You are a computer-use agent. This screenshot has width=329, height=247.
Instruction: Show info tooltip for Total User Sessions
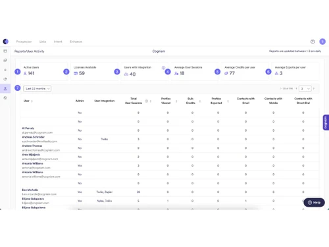146,101
